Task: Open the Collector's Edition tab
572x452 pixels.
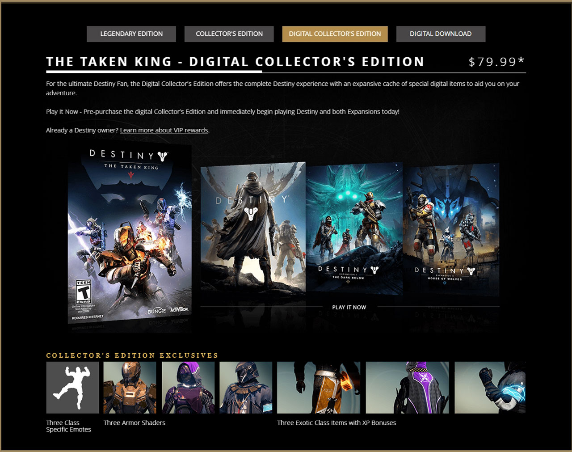Action: coord(229,34)
